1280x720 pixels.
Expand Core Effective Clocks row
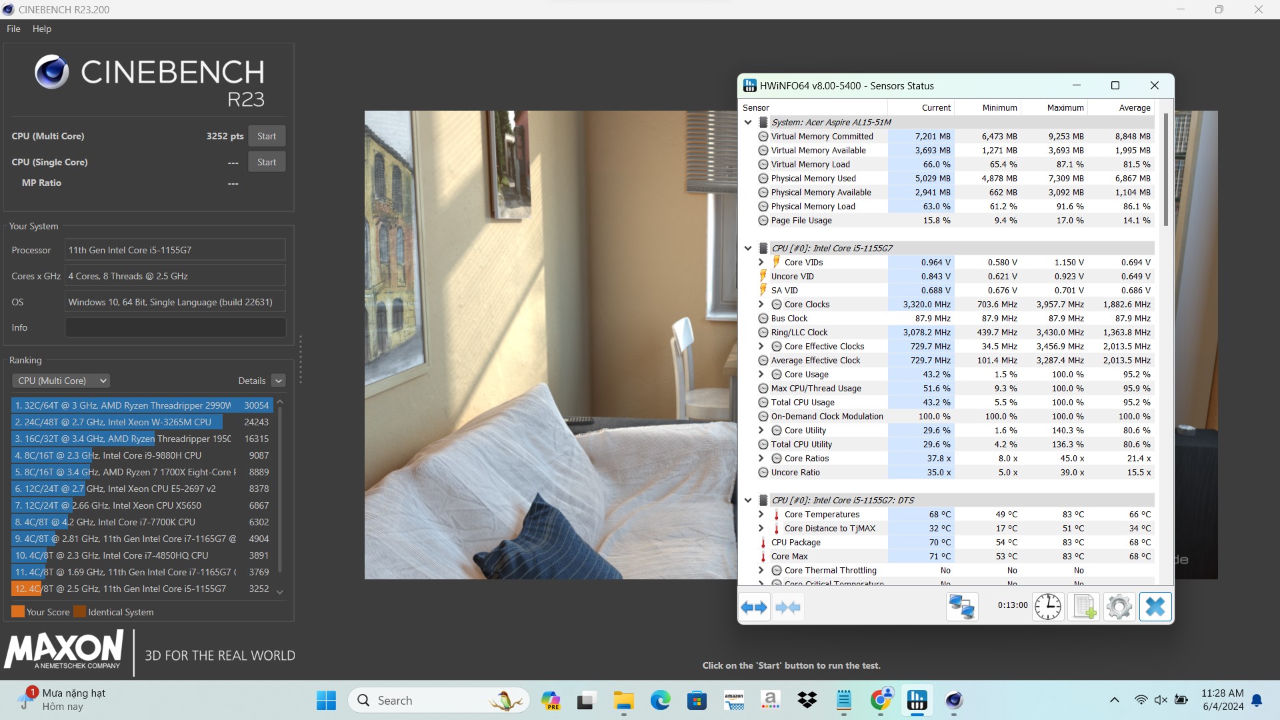761,346
